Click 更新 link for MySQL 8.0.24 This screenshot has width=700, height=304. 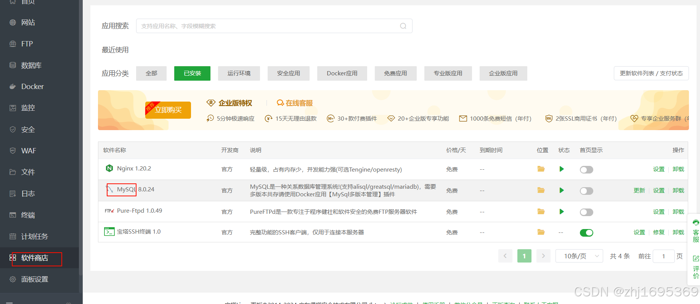(639, 191)
